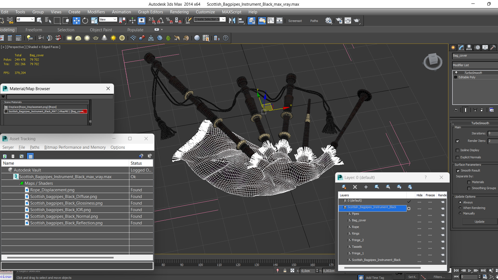
Task: Expand the Editable Poly stack entry
Action: 455,77
